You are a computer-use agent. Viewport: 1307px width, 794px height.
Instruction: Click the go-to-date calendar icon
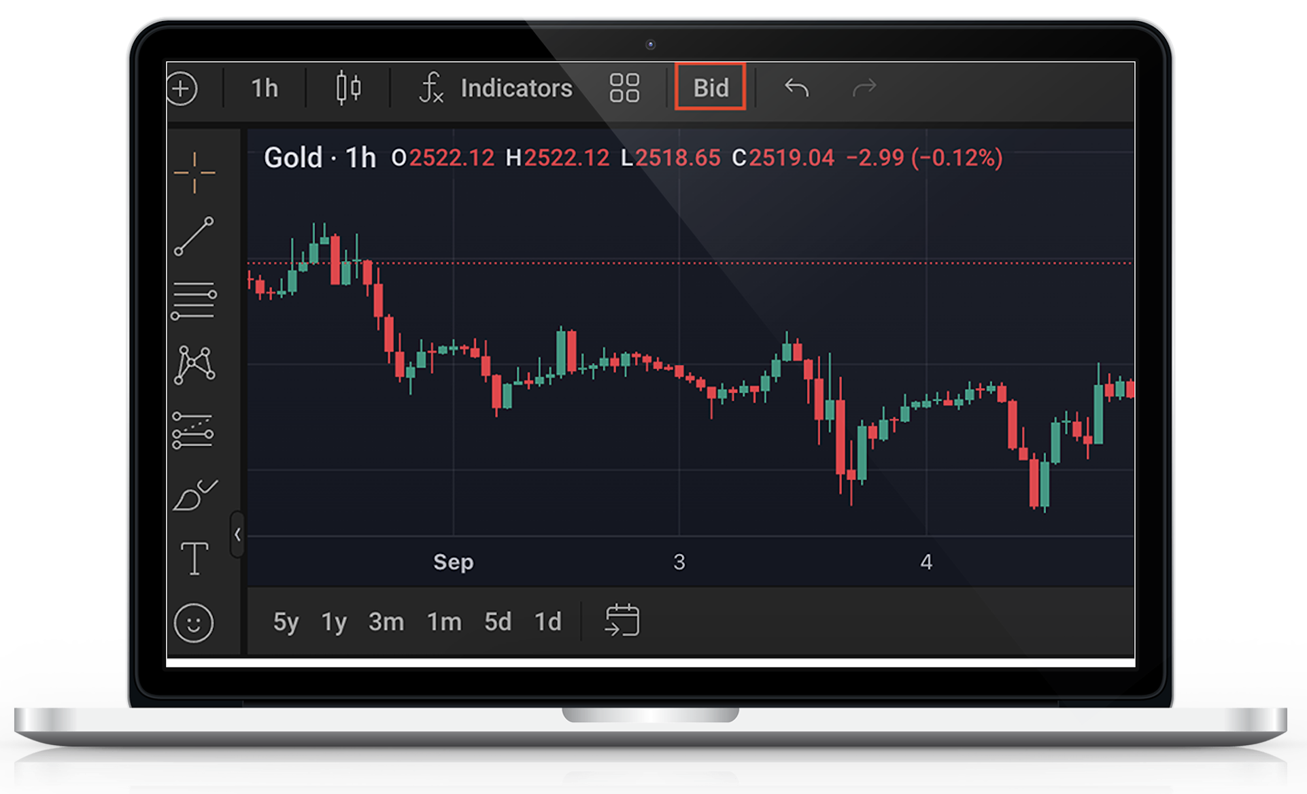pos(622,621)
